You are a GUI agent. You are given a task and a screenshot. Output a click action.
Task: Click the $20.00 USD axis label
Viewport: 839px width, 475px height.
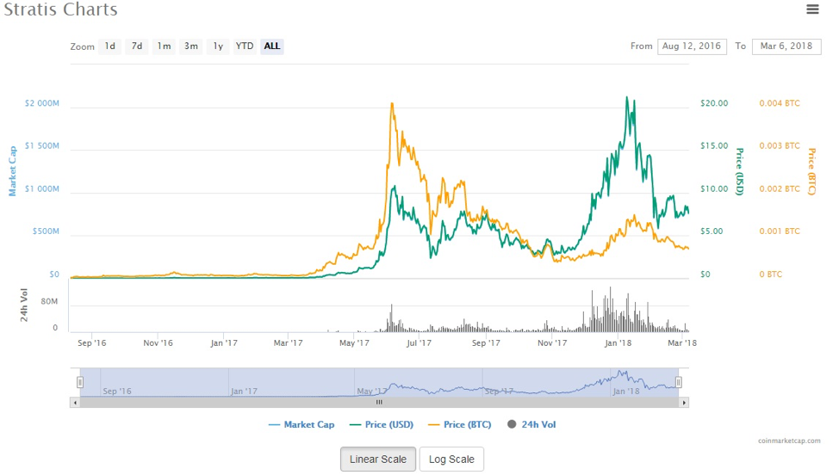pos(714,103)
